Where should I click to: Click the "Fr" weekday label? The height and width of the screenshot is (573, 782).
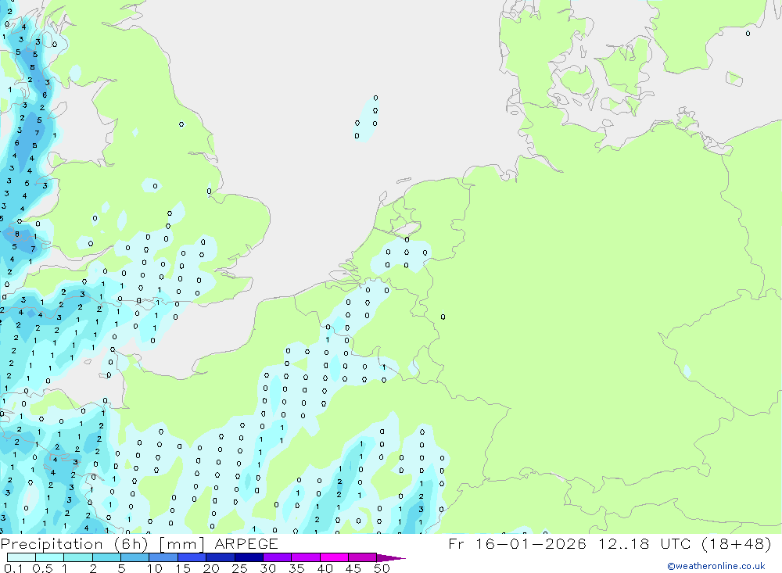click(456, 544)
